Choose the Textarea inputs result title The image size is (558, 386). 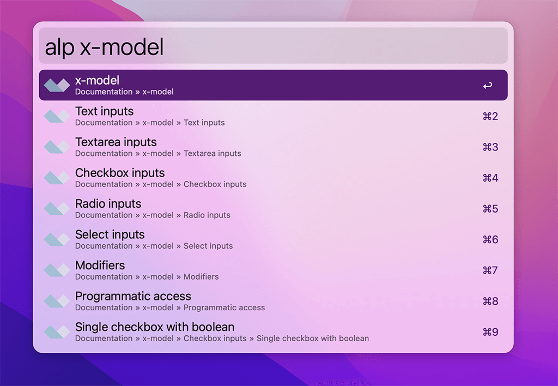pyautogui.click(x=116, y=142)
